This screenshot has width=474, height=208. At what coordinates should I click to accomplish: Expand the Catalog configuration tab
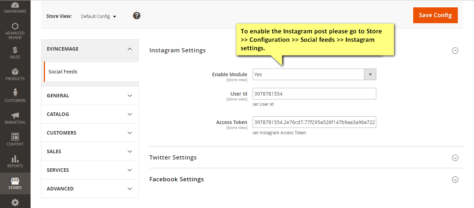point(90,114)
